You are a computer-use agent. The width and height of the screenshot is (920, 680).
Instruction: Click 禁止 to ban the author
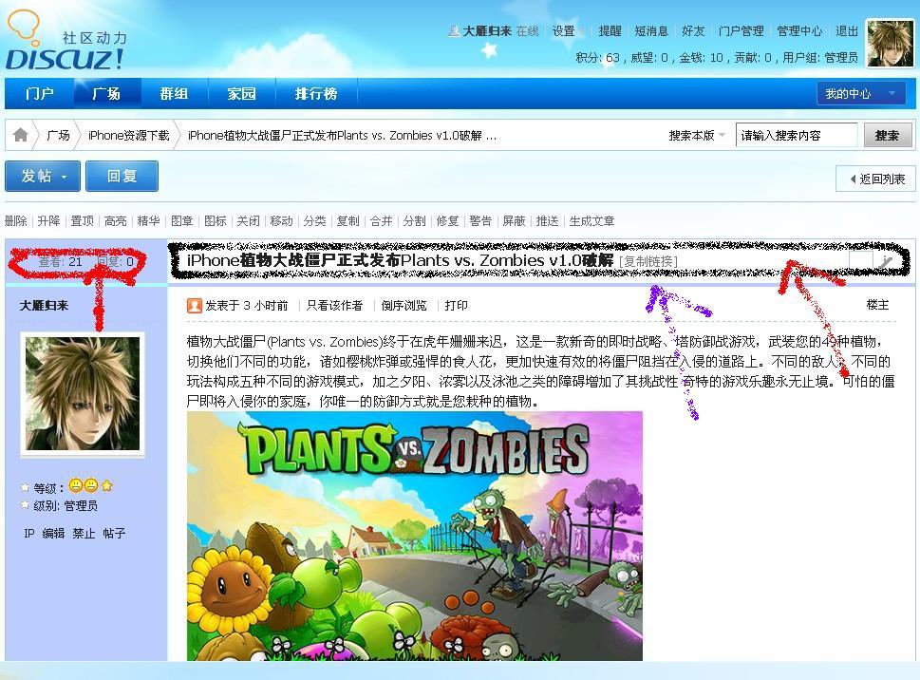84,533
